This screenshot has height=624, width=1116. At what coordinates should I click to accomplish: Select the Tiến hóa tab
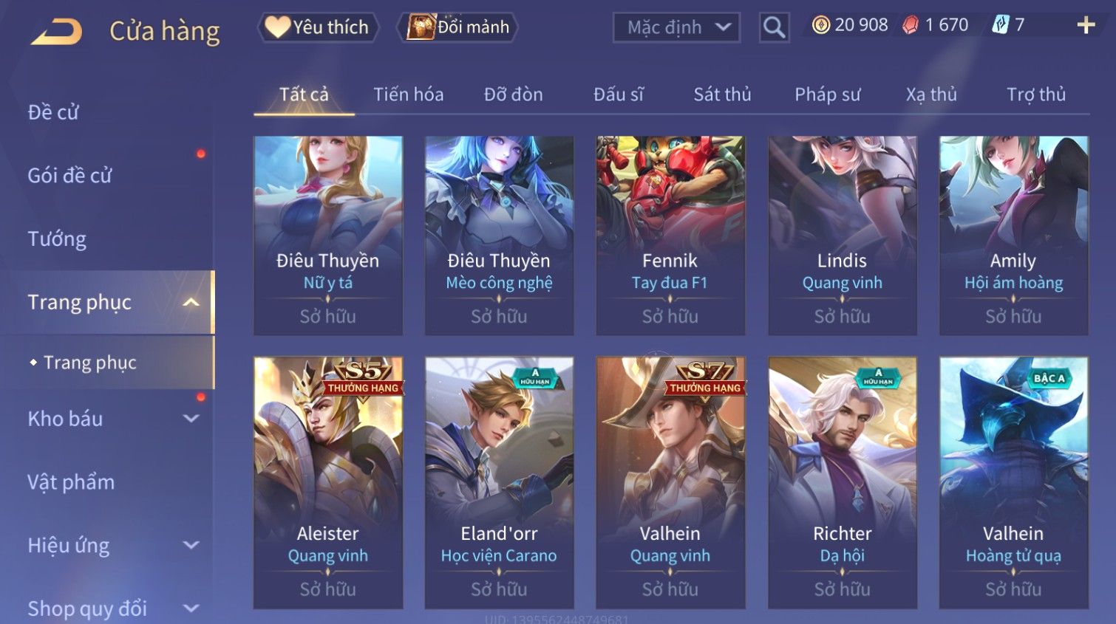tap(408, 95)
